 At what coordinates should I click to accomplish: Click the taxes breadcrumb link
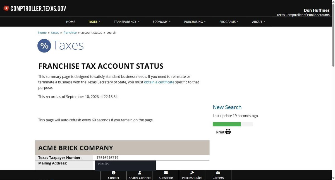point(55,33)
